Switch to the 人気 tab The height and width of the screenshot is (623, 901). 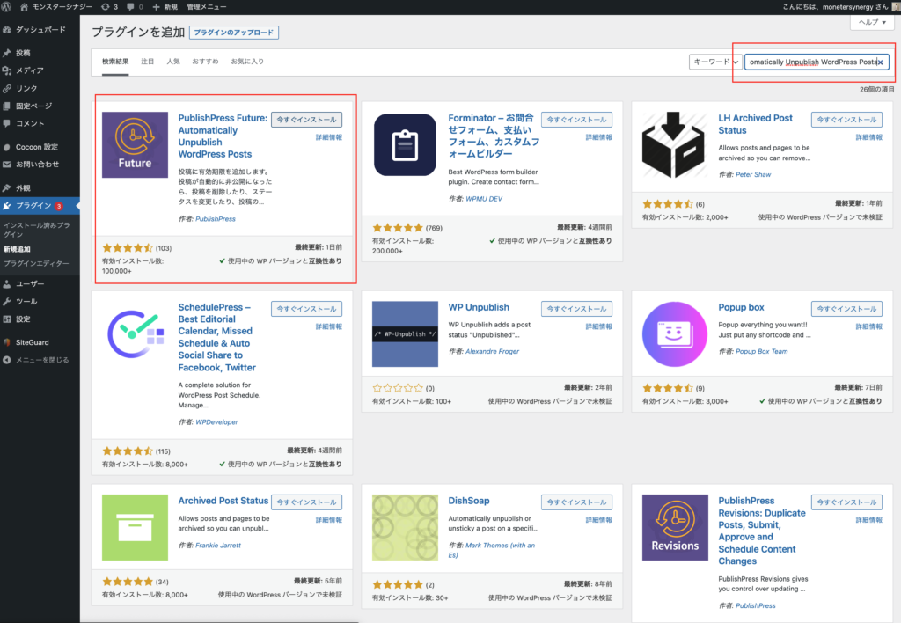coord(173,62)
